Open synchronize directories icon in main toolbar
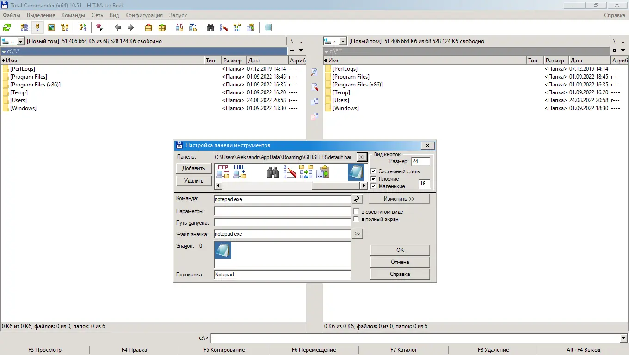This screenshot has width=629, height=355. click(x=237, y=27)
